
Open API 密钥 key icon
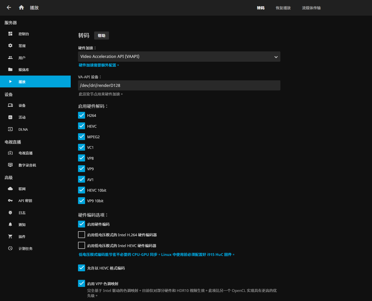(x=10, y=200)
